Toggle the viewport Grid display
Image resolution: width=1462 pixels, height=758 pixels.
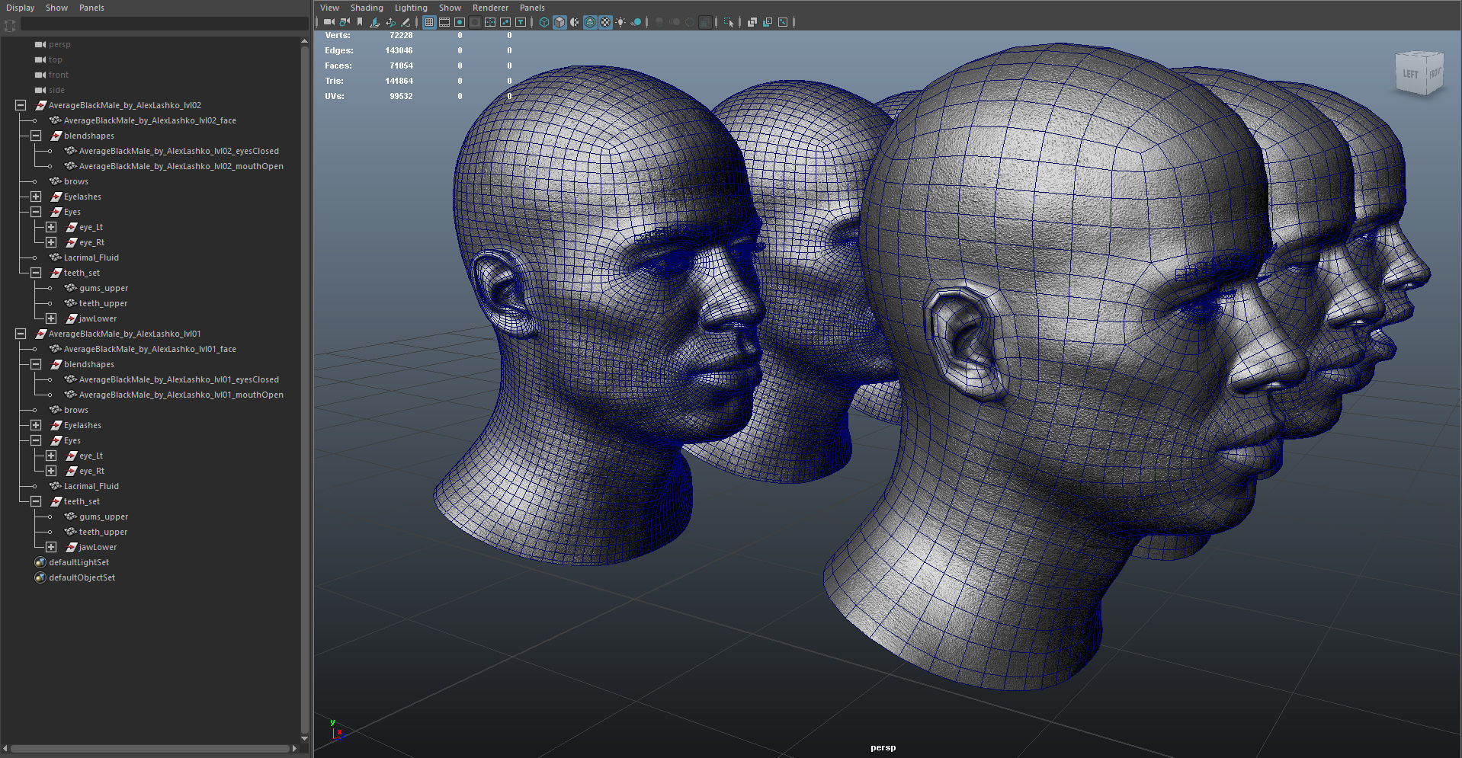coord(429,22)
